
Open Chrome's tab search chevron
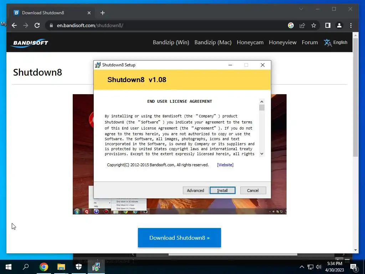301,9
